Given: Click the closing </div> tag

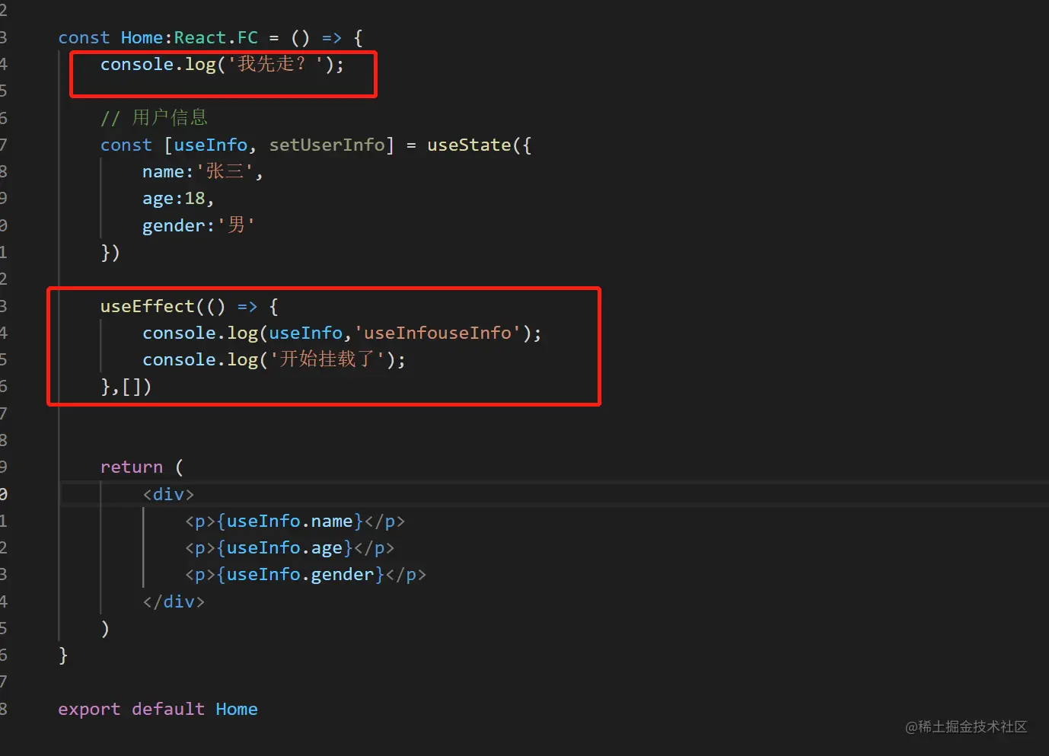Looking at the screenshot, I should (174, 601).
